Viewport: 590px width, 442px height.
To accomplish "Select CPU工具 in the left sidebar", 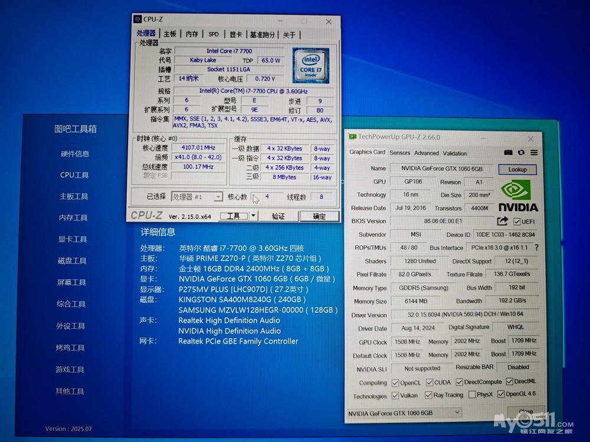I will pyautogui.click(x=74, y=175).
